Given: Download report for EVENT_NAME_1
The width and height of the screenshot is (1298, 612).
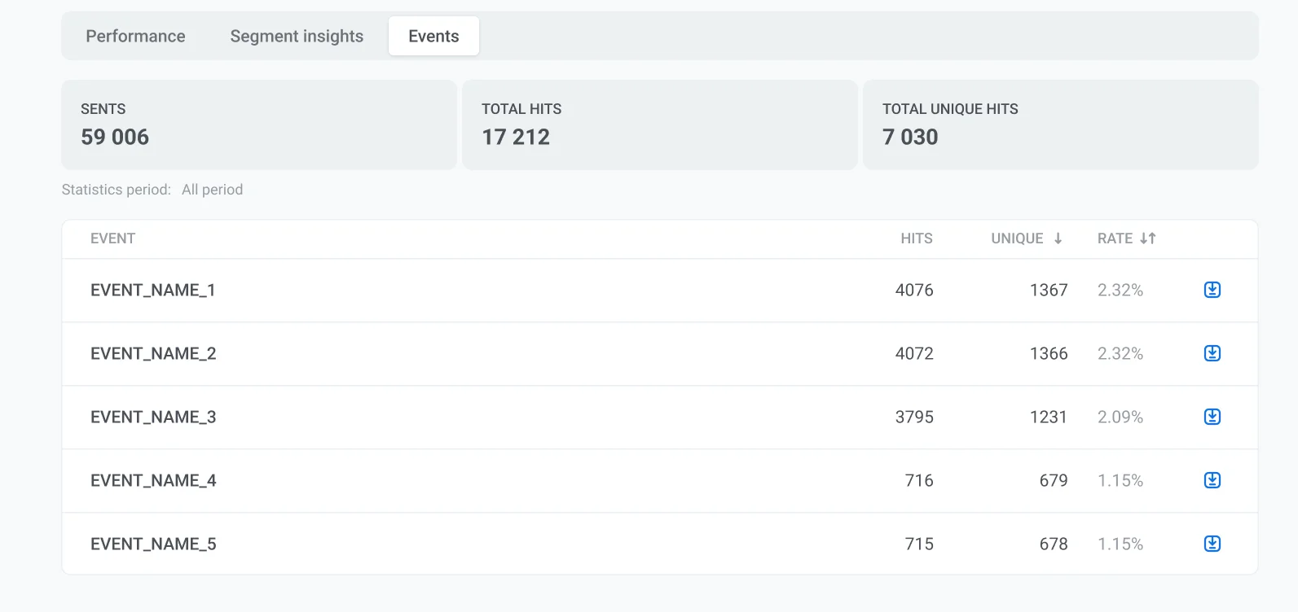Looking at the screenshot, I should click(1212, 290).
